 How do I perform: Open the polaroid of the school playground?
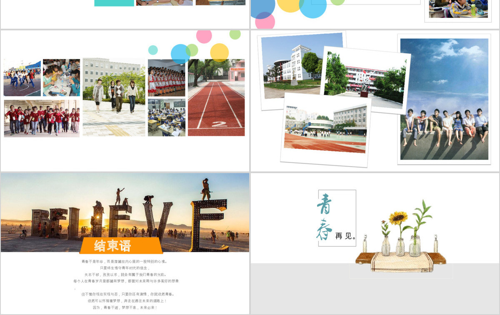tap(326, 129)
